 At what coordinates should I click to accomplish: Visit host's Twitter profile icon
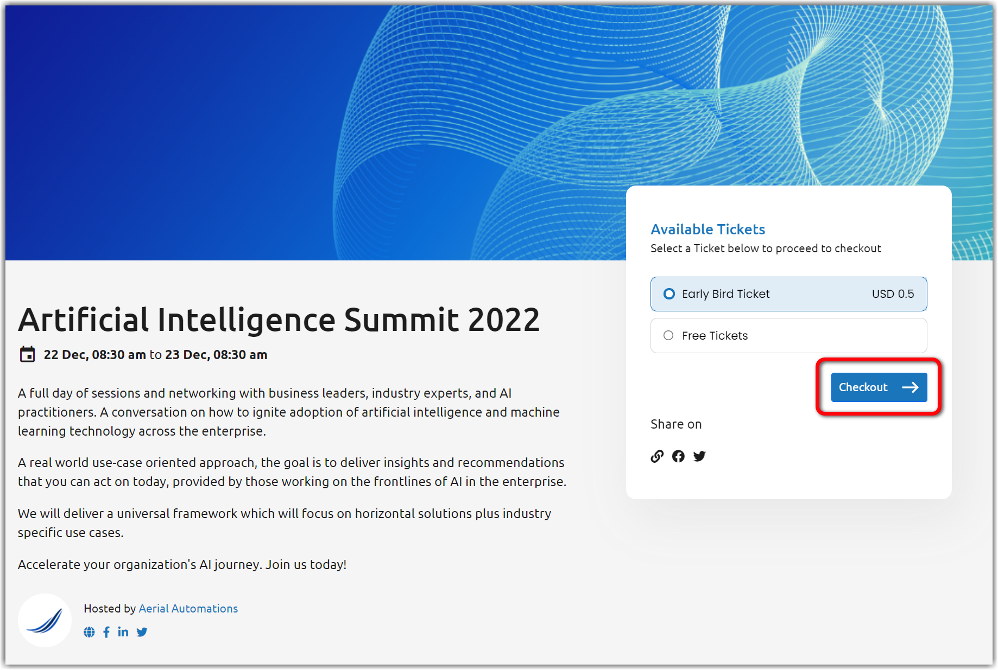(x=142, y=632)
